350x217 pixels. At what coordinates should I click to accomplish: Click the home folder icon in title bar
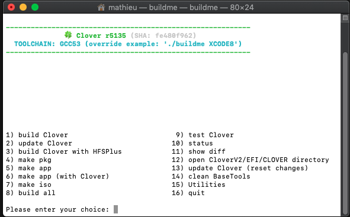pos(101,7)
